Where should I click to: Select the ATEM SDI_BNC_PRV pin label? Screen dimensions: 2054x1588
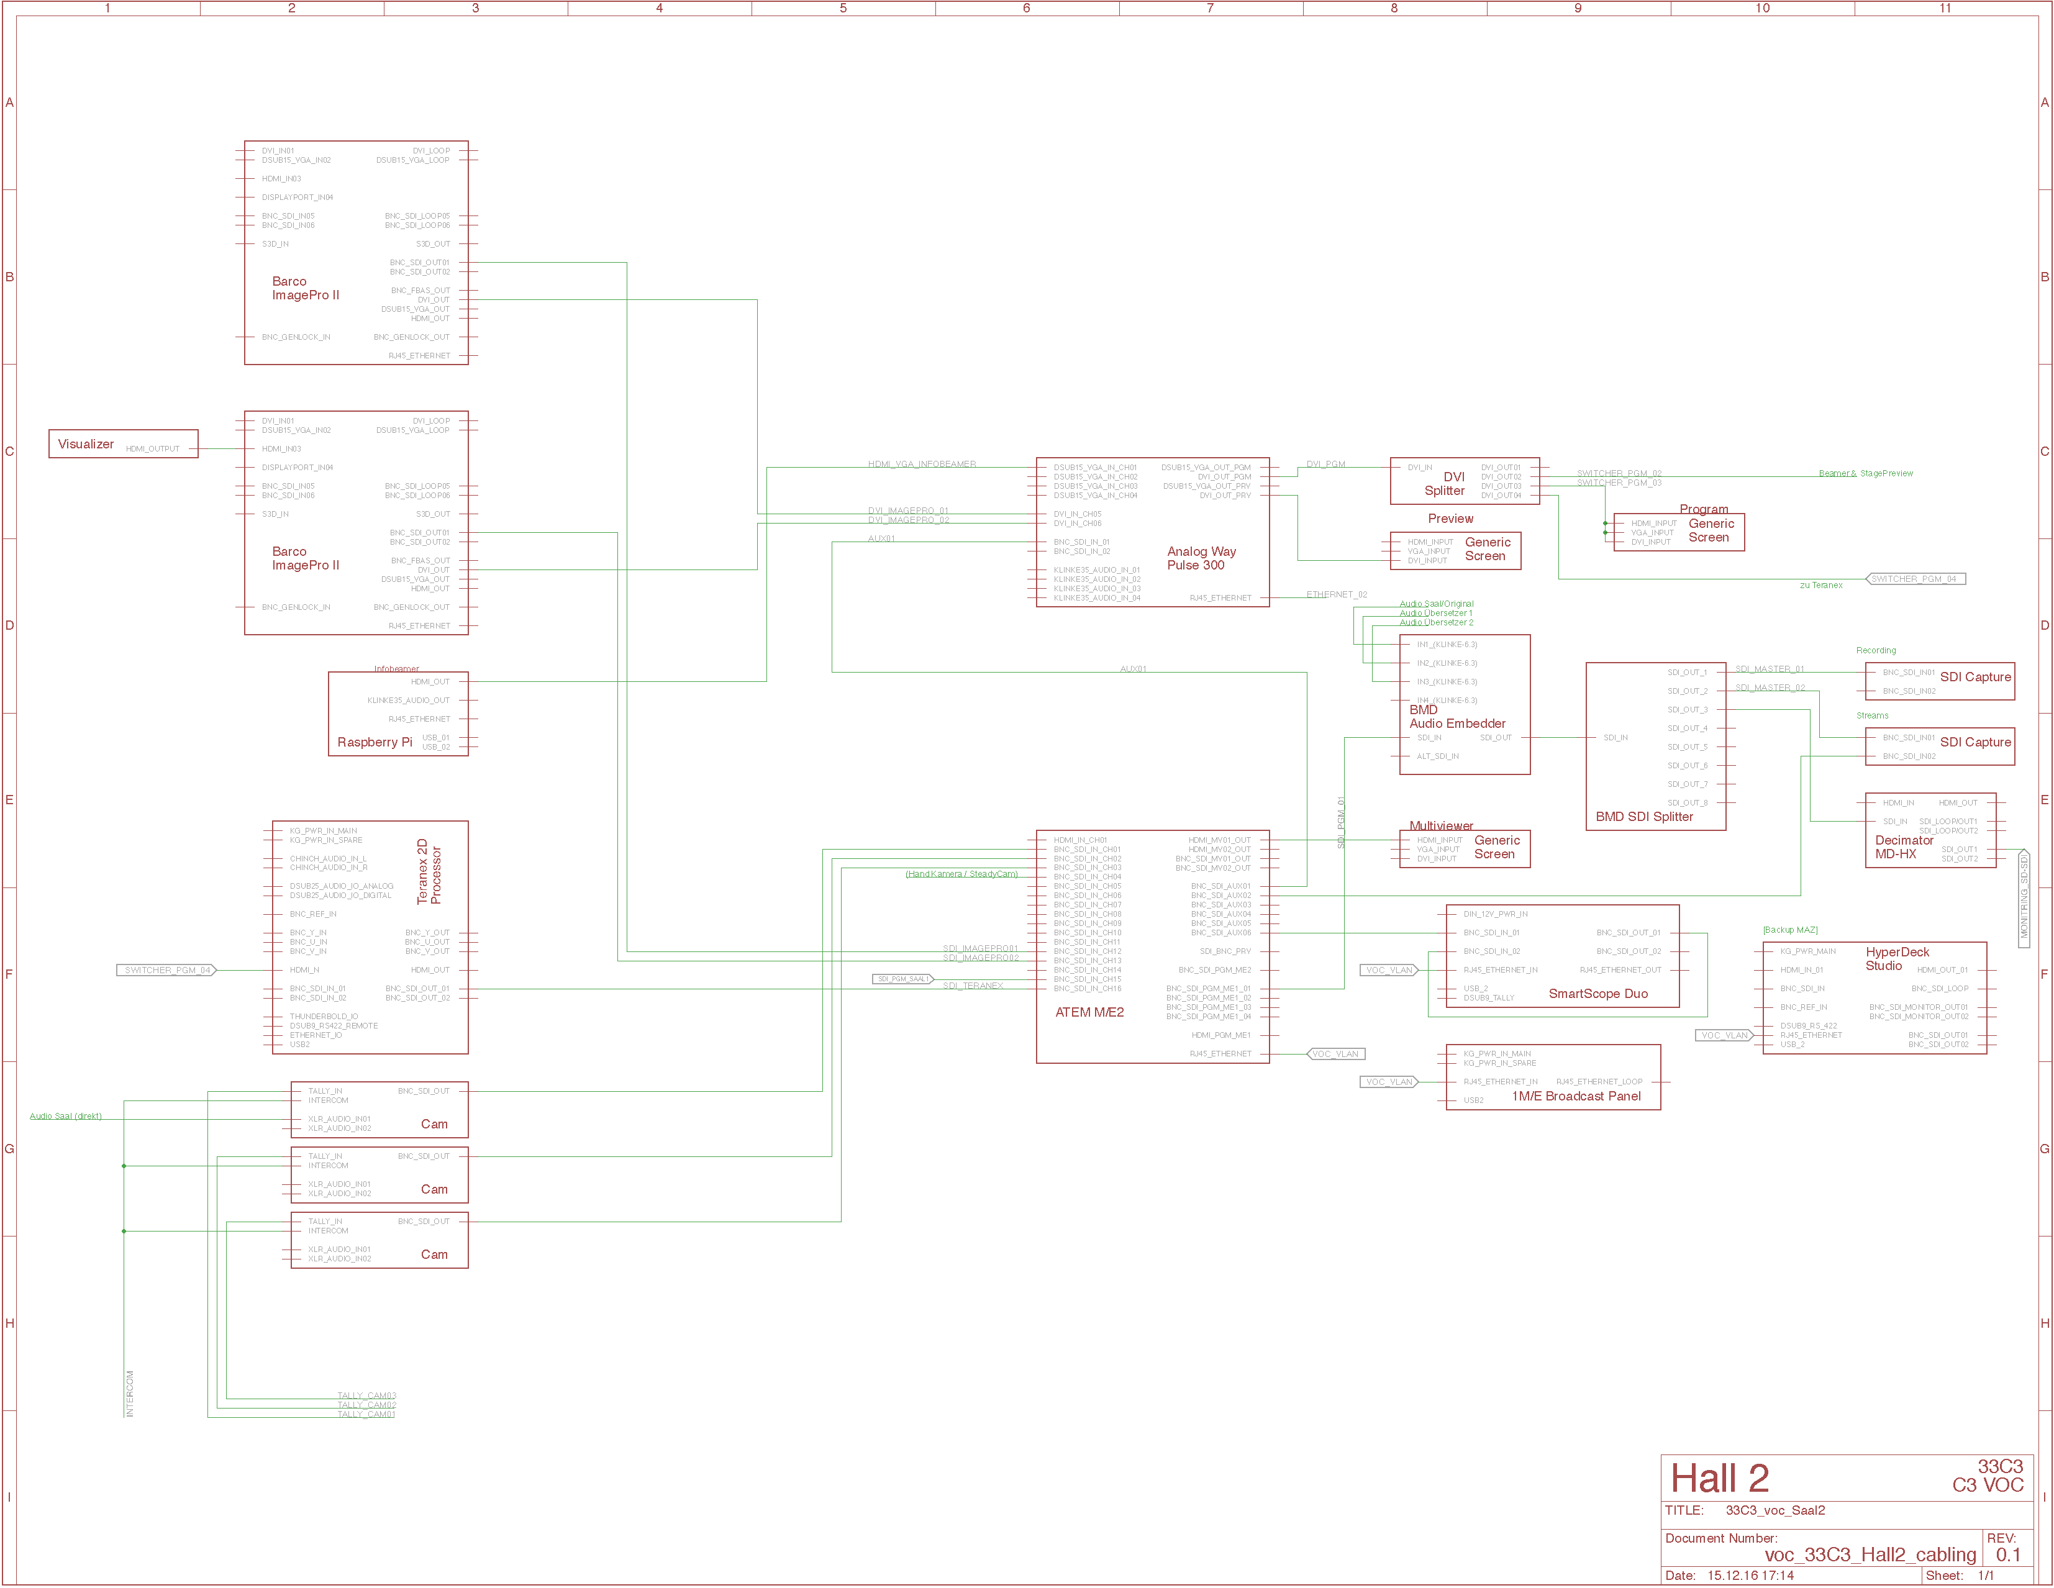tap(1224, 951)
